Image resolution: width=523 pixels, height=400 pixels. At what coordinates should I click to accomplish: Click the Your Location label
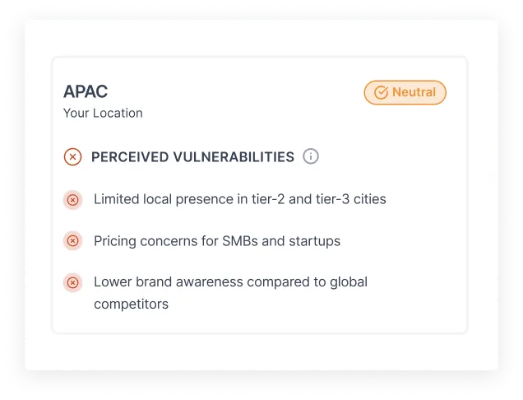tap(103, 113)
